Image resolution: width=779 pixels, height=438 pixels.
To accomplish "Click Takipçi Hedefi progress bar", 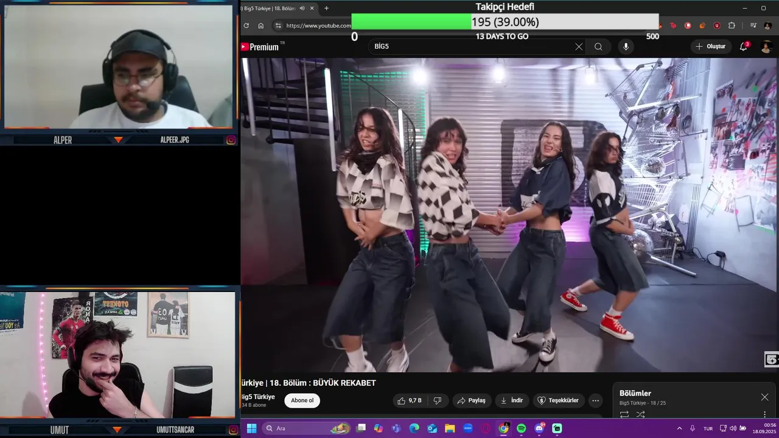I will tap(505, 22).
